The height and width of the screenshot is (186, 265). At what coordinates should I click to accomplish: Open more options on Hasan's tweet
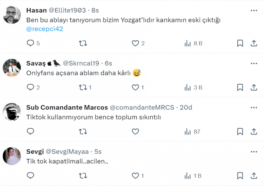coord(254,11)
